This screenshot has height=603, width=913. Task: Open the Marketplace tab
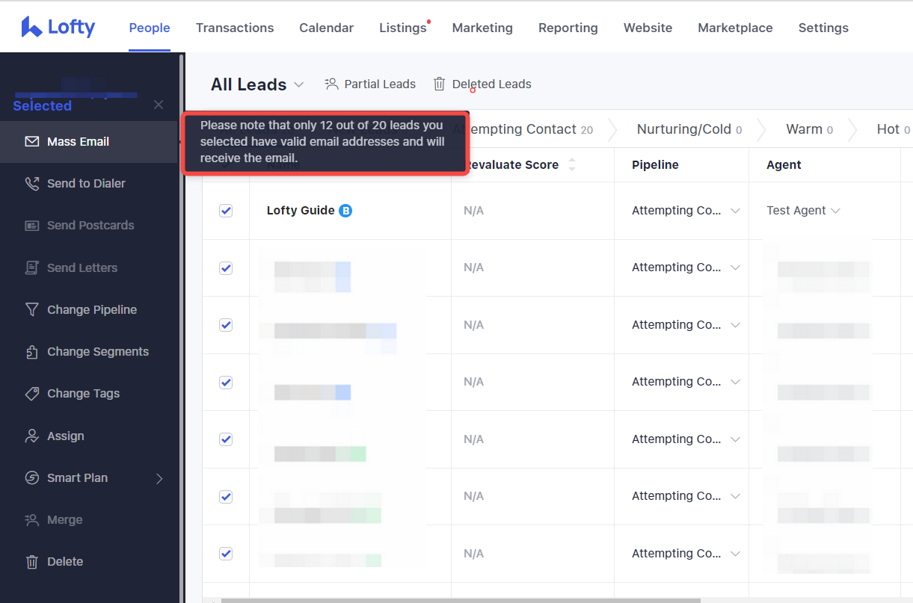735,28
